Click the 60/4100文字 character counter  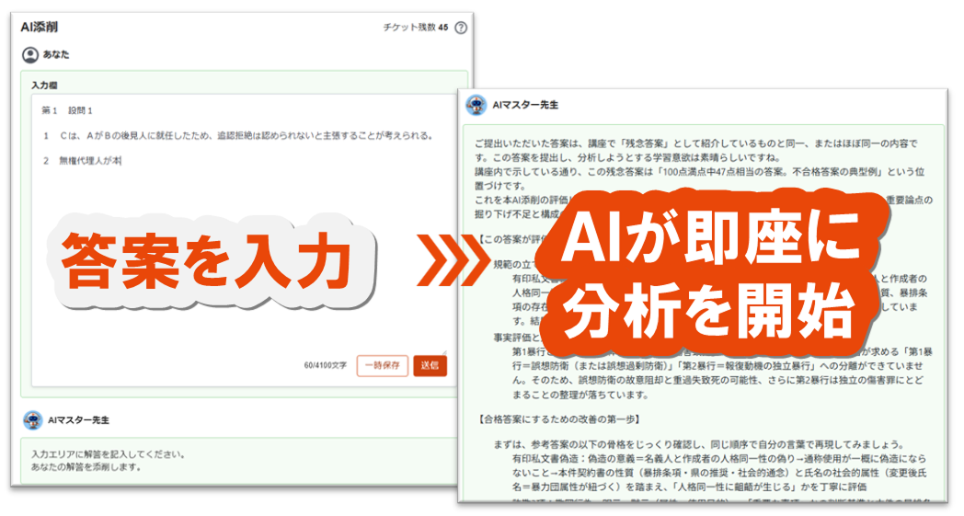point(326,366)
